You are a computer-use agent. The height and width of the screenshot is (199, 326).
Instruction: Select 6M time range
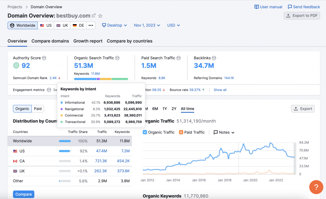(x=155, y=109)
